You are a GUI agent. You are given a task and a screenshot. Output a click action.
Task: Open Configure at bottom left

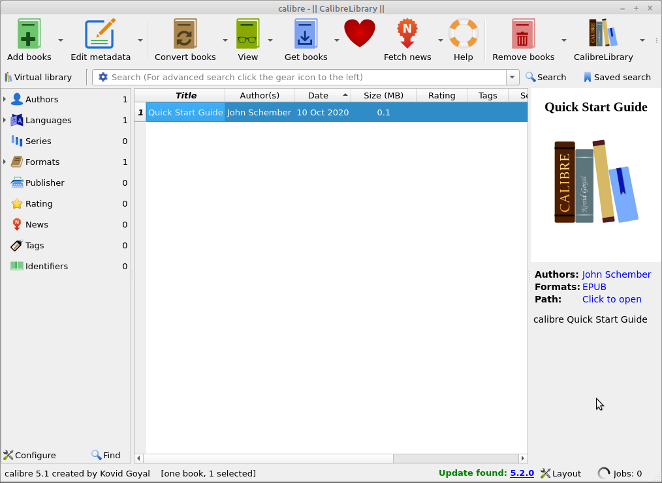click(29, 455)
